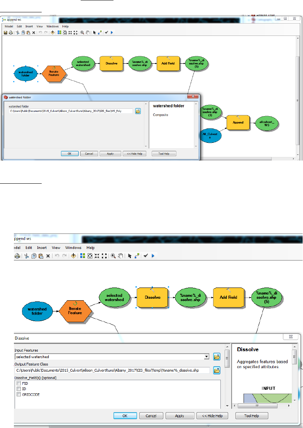Click Tool Help in the watershed folder dialog
303x428 pixels.
pyautogui.click(x=164, y=154)
